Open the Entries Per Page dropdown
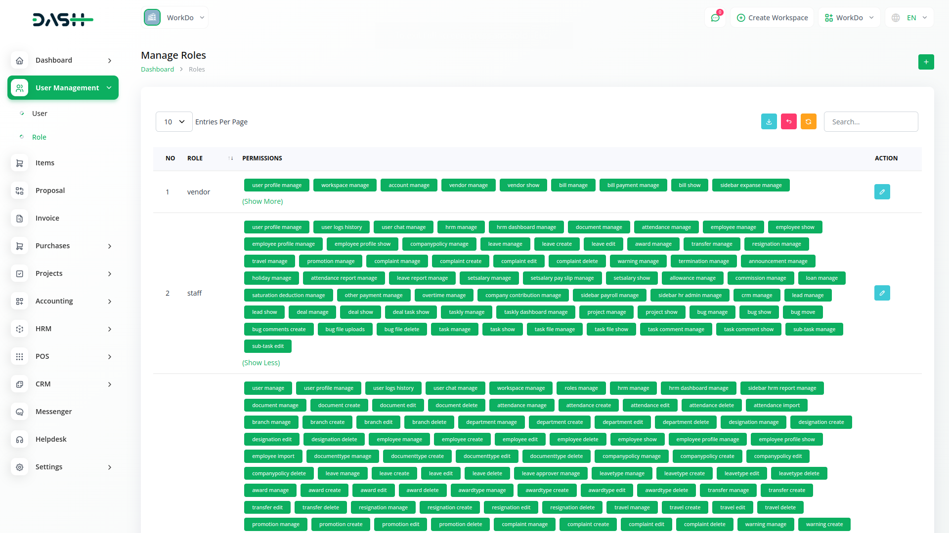This screenshot has width=949, height=533. click(x=173, y=121)
